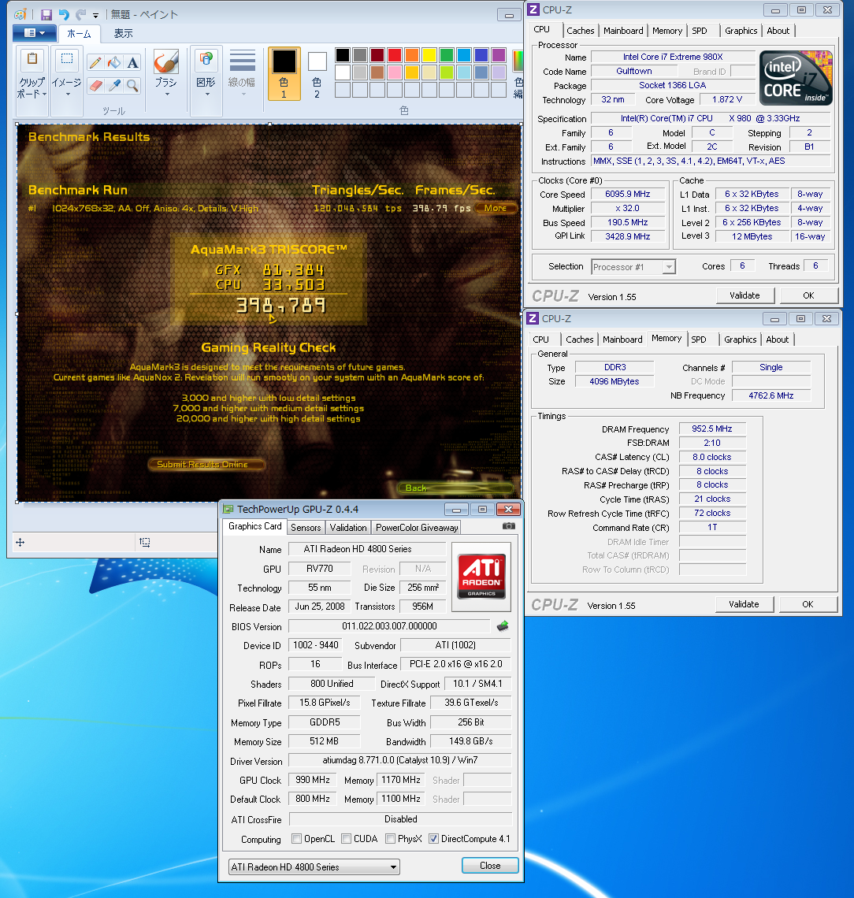Switch to the Sensors tab in GPU-Z
The width and height of the screenshot is (854, 898).
[x=306, y=528]
